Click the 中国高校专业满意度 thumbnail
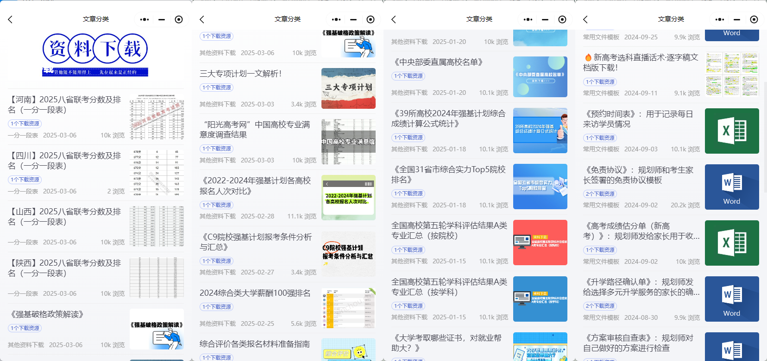767x361 pixels. tap(348, 142)
